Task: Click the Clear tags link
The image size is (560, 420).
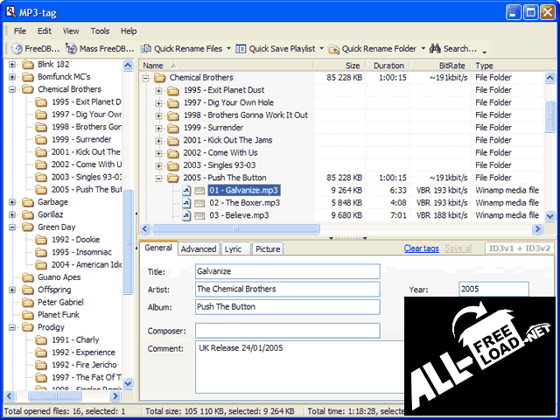Action: (421, 248)
